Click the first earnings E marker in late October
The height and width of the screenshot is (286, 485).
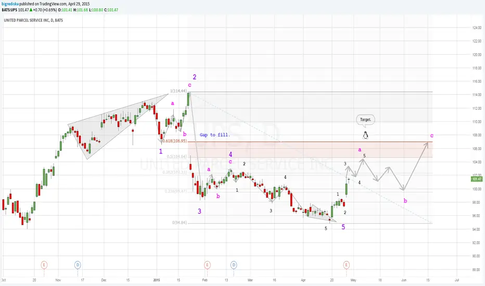[x=44, y=265]
